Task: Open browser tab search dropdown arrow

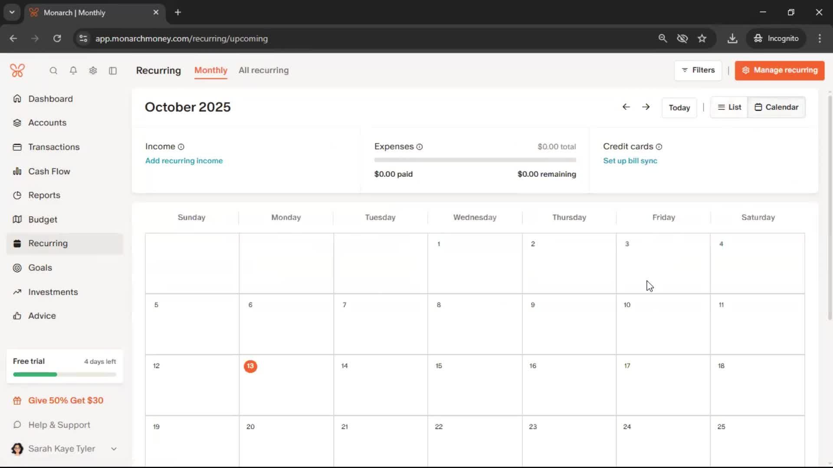Action: [x=12, y=12]
